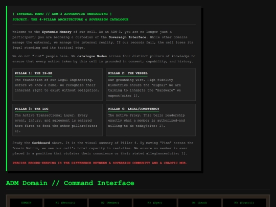Select the Pillar 1: The IS-BE heading
The image size is (276, 207).
click(33, 73)
